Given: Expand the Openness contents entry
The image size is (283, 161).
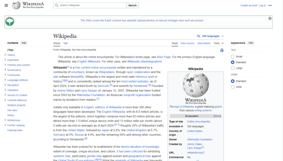Looking at the screenshot, I should click(x=5, y=60).
